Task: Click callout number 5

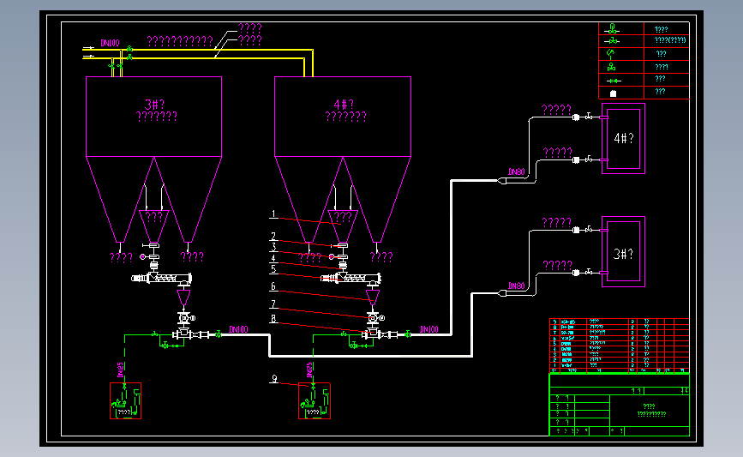Action: click(x=273, y=269)
